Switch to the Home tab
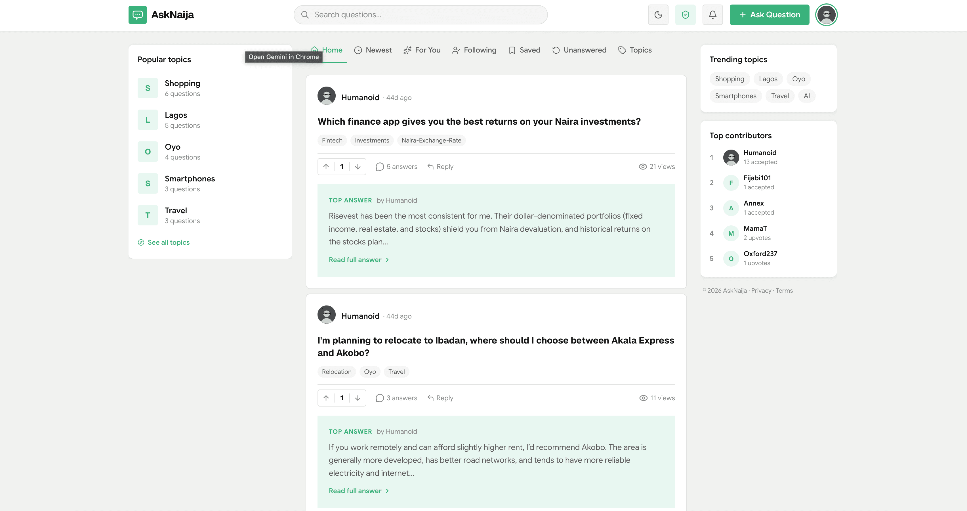 coord(326,50)
